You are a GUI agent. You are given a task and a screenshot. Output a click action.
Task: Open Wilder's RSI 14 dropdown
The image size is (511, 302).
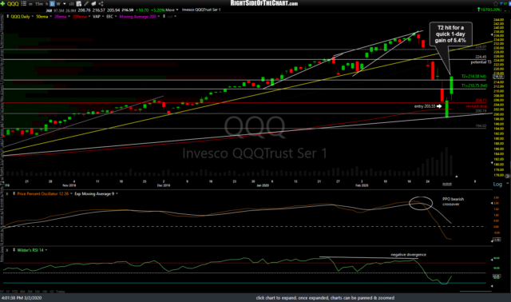[x=46, y=250]
